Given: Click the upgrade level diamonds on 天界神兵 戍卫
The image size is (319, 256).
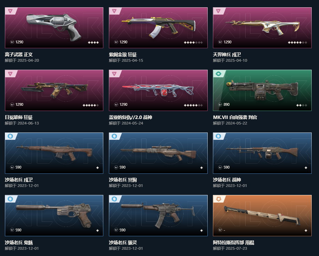Looking at the screenshot, I should coord(297,42).
